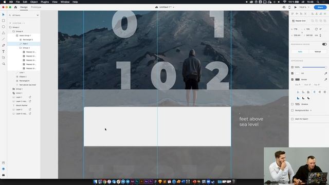Open the dark border color swatch
This screenshot has width=329, height=185.
(298, 80)
